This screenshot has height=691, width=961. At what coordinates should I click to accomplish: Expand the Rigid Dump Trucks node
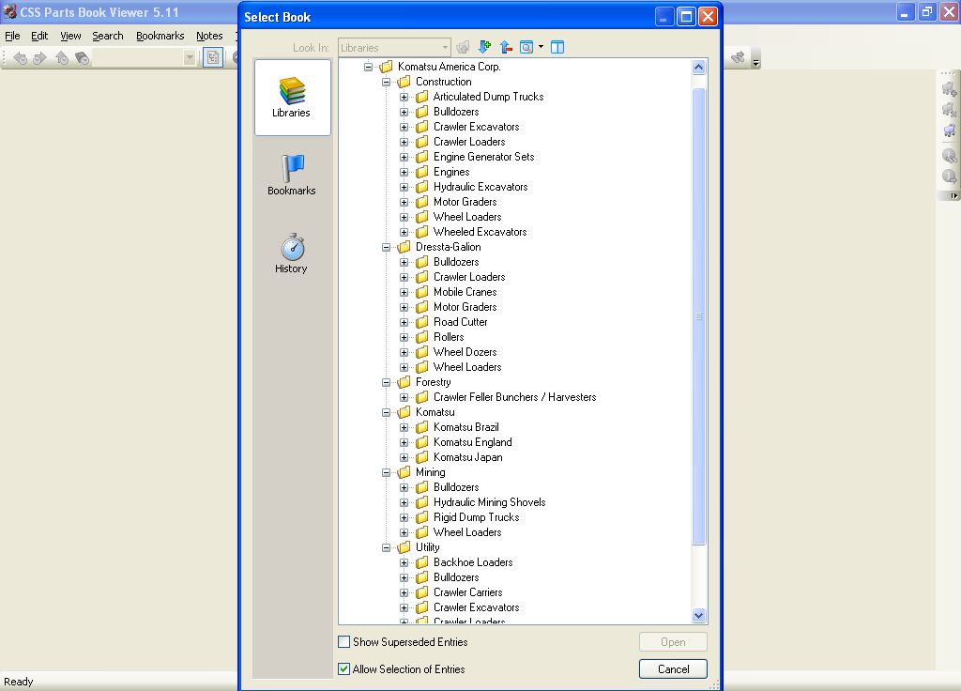(x=404, y=517)
